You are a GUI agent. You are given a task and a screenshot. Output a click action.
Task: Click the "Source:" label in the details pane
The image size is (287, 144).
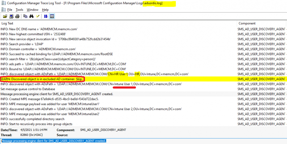pos(62,135)
